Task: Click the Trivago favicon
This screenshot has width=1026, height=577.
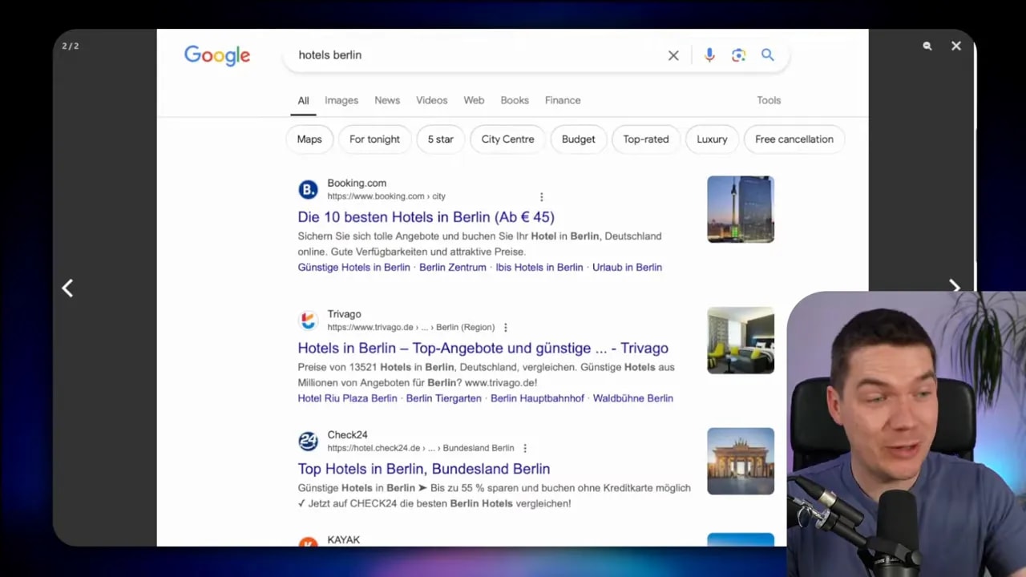Action: [x=308, y=321]
